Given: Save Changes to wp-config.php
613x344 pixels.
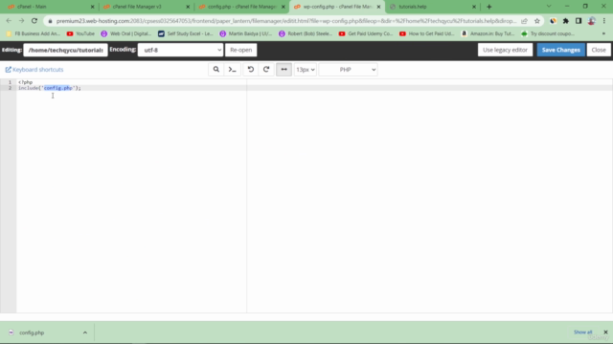Looking at the screenshot, I should click(560, 50).
